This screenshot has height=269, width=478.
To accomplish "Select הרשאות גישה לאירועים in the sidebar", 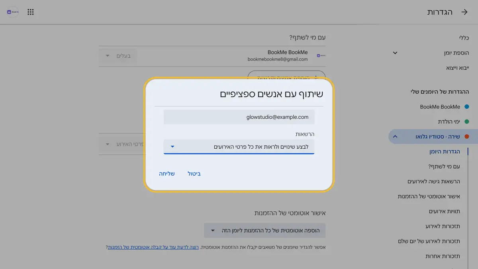I will [x=434, y=181].
